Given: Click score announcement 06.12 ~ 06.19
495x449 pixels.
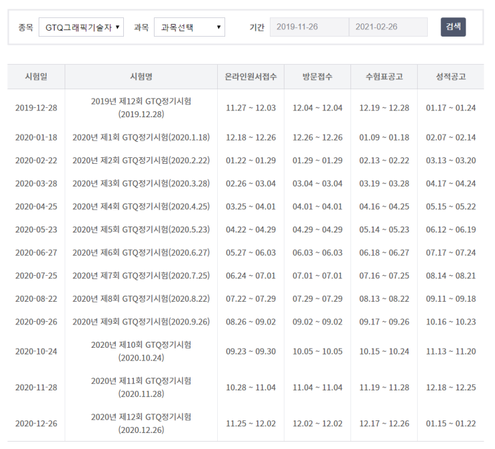Looking at the screenshot, I should (451, 230).
